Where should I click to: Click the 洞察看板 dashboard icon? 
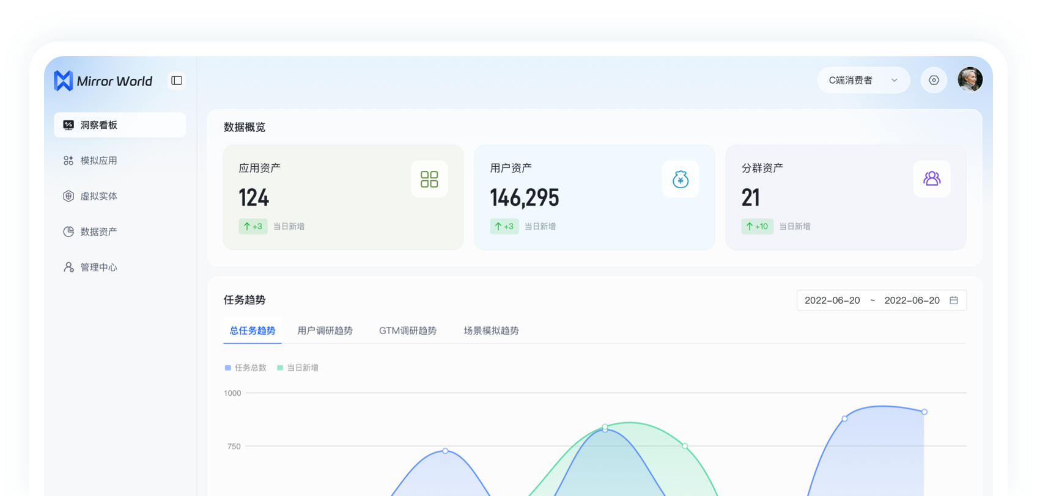pos(68,125)
